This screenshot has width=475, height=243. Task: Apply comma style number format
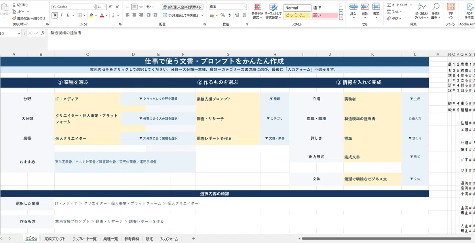pos(229,15)
